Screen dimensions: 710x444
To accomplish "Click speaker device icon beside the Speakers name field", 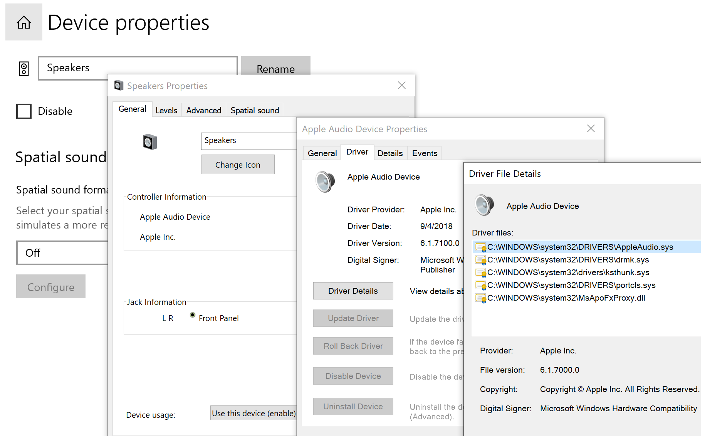I will tap(24, 69).
